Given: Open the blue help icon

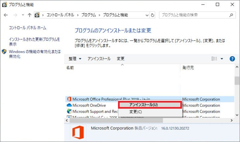Looking at the screenshot, I should [232, 59].
